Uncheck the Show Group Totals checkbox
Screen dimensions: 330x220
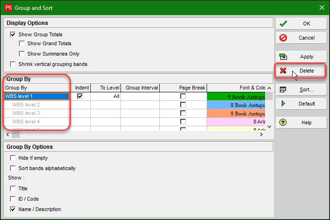[13, 34]
